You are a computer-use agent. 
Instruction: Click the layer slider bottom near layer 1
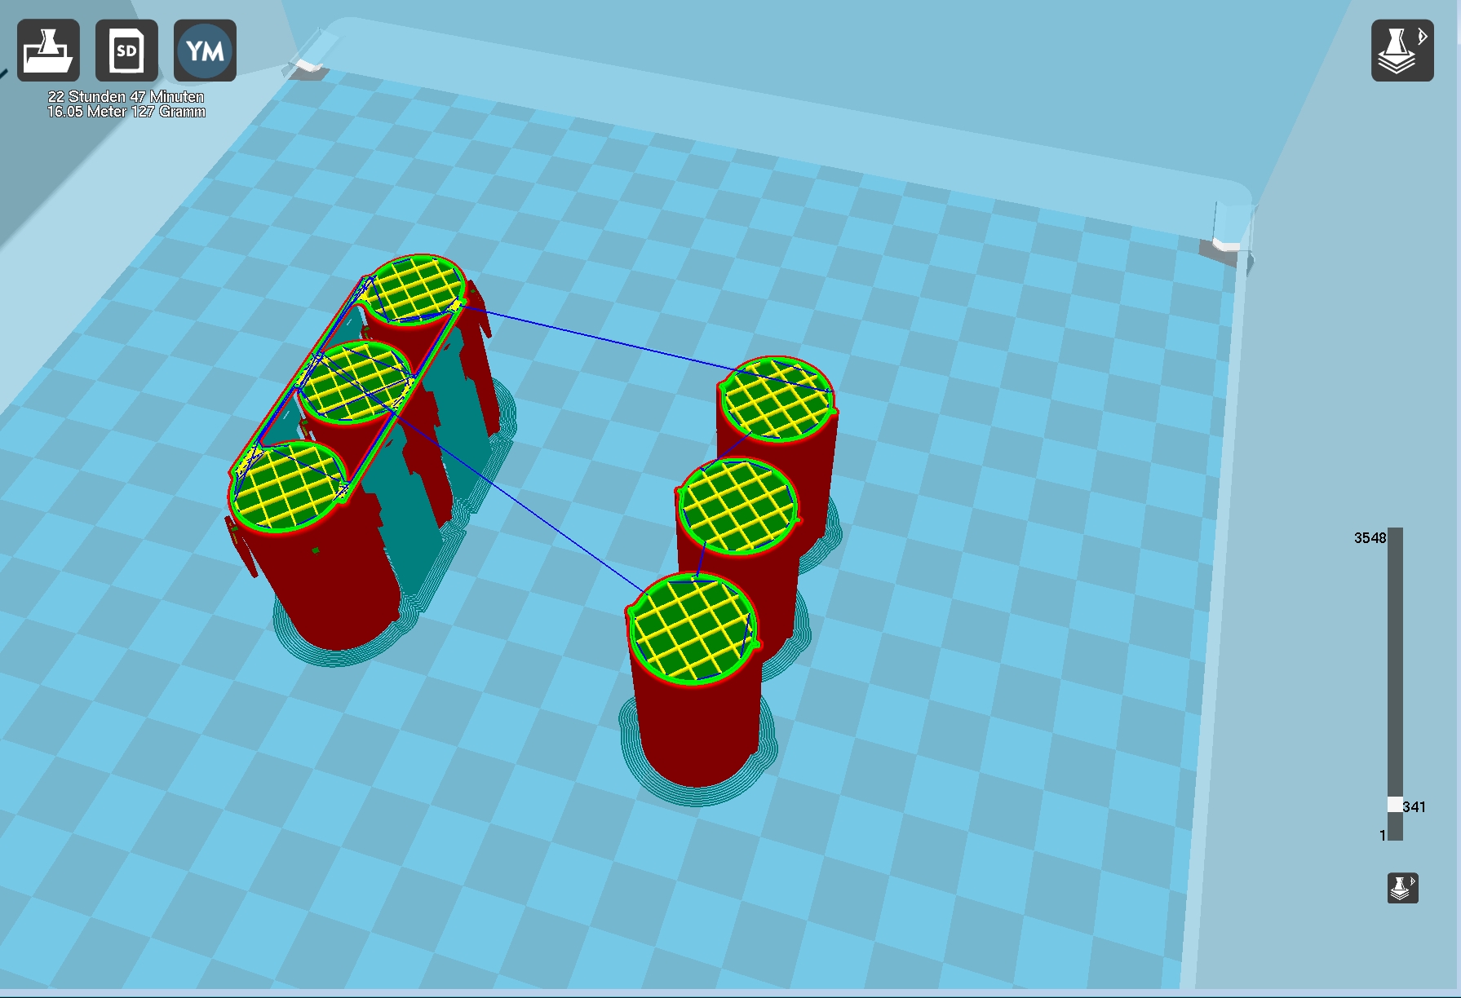1396,833
